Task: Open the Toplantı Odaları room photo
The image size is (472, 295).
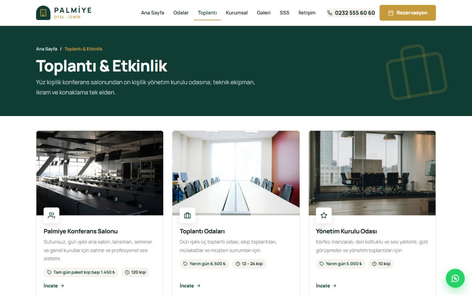Action: [x=236, y=173]
